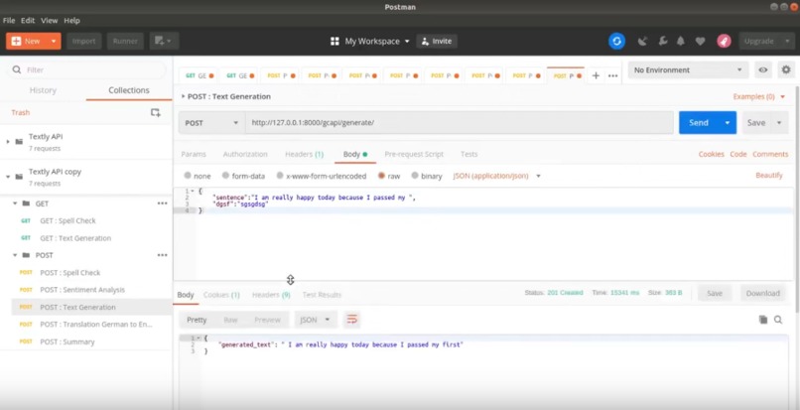Click the Invite button
The width and height of the screenshot is (800, 410).
pos(437,42)
